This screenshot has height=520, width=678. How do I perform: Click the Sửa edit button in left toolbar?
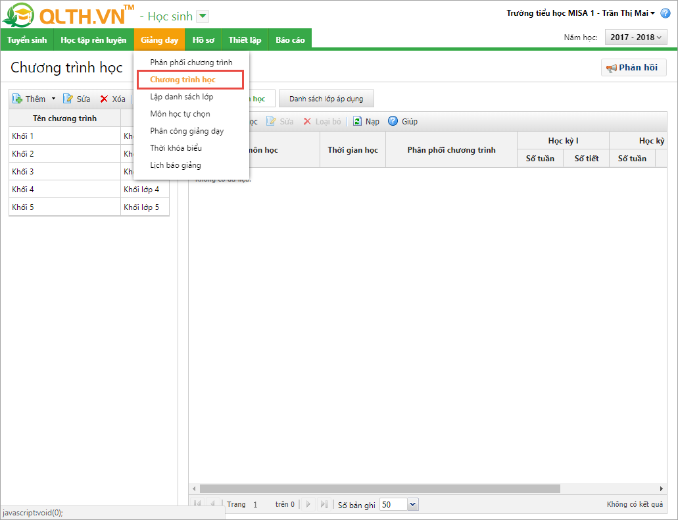coord(77,99)
